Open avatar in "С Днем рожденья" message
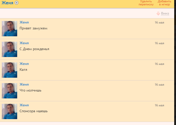This screenshot has width=176, height=125. pos(9,49)
